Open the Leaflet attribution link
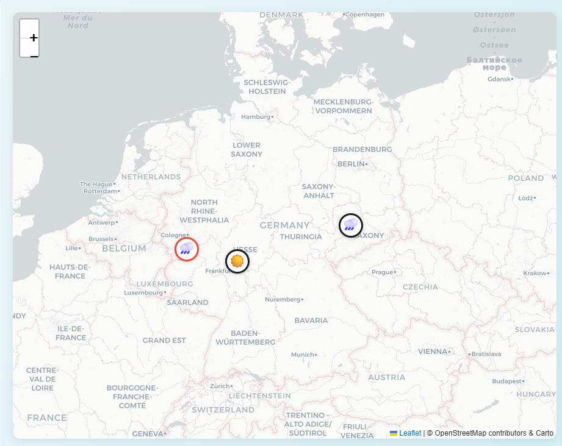 pos(409,433)
